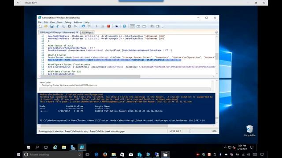The width and height of the screenshot is (282, 158).
Task: Open the Edit menu
Action: pyautogui.click(x=46, y=22)
